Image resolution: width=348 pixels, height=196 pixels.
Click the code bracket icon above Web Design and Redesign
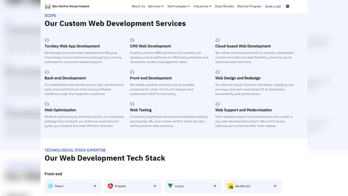(217, 72)
